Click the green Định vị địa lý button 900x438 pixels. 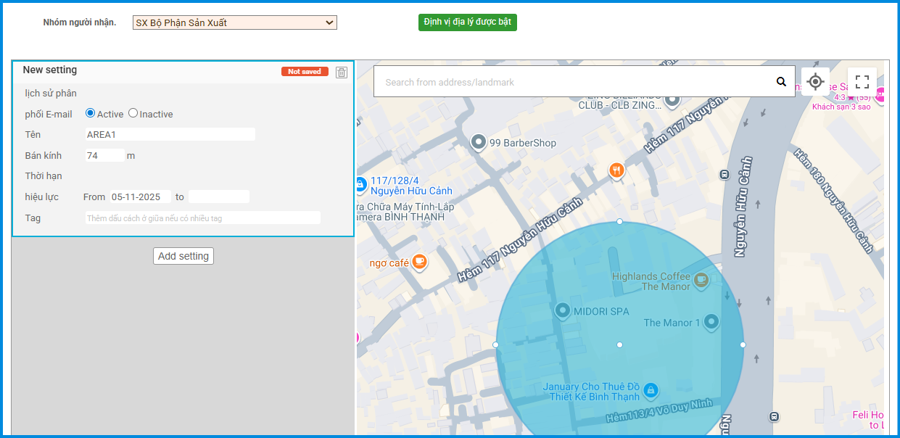(467, 22)
